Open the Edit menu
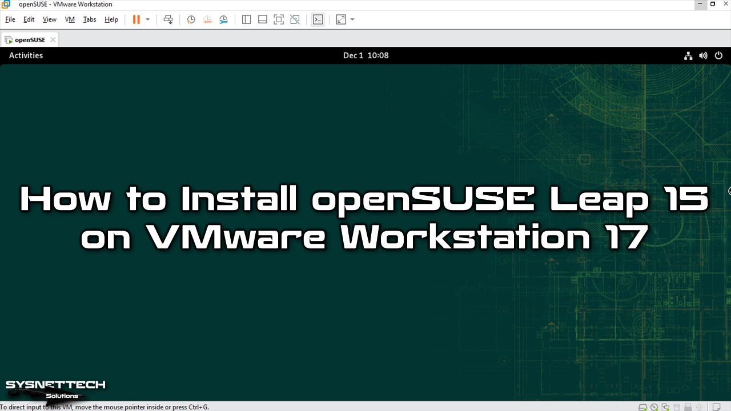 click(29, 19)
